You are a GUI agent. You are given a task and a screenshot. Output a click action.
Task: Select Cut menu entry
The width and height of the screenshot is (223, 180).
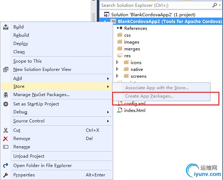57,130
